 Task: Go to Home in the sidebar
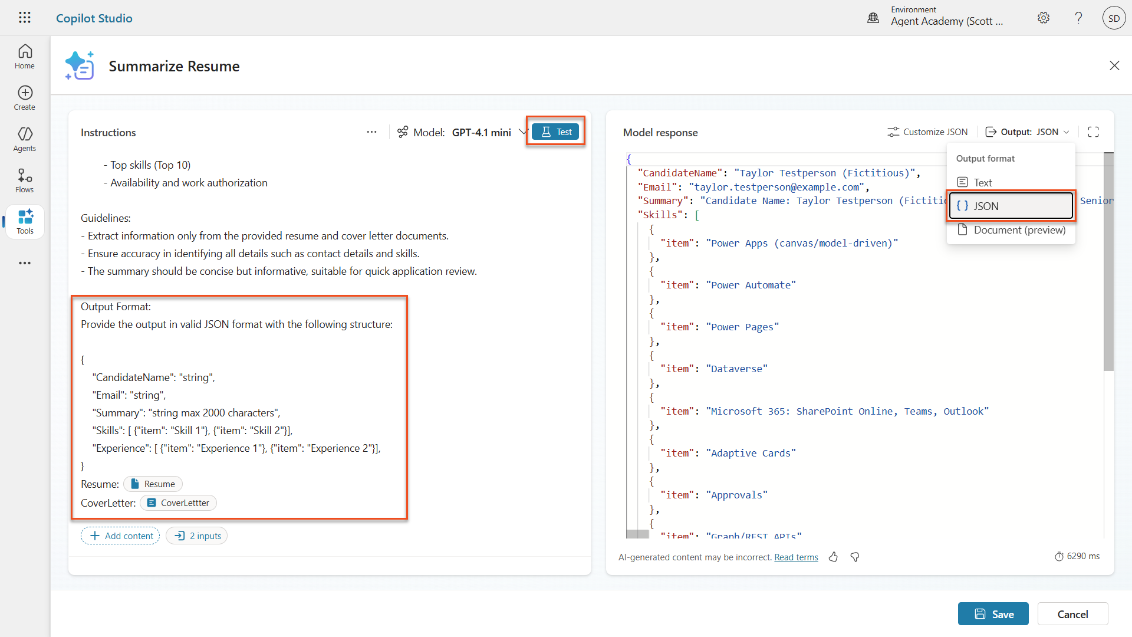click(25, 57)
